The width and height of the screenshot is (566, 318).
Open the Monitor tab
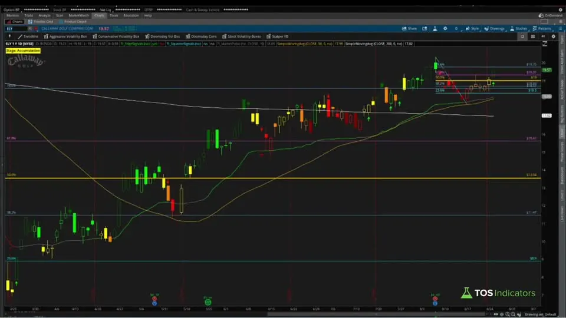point(12,15)
